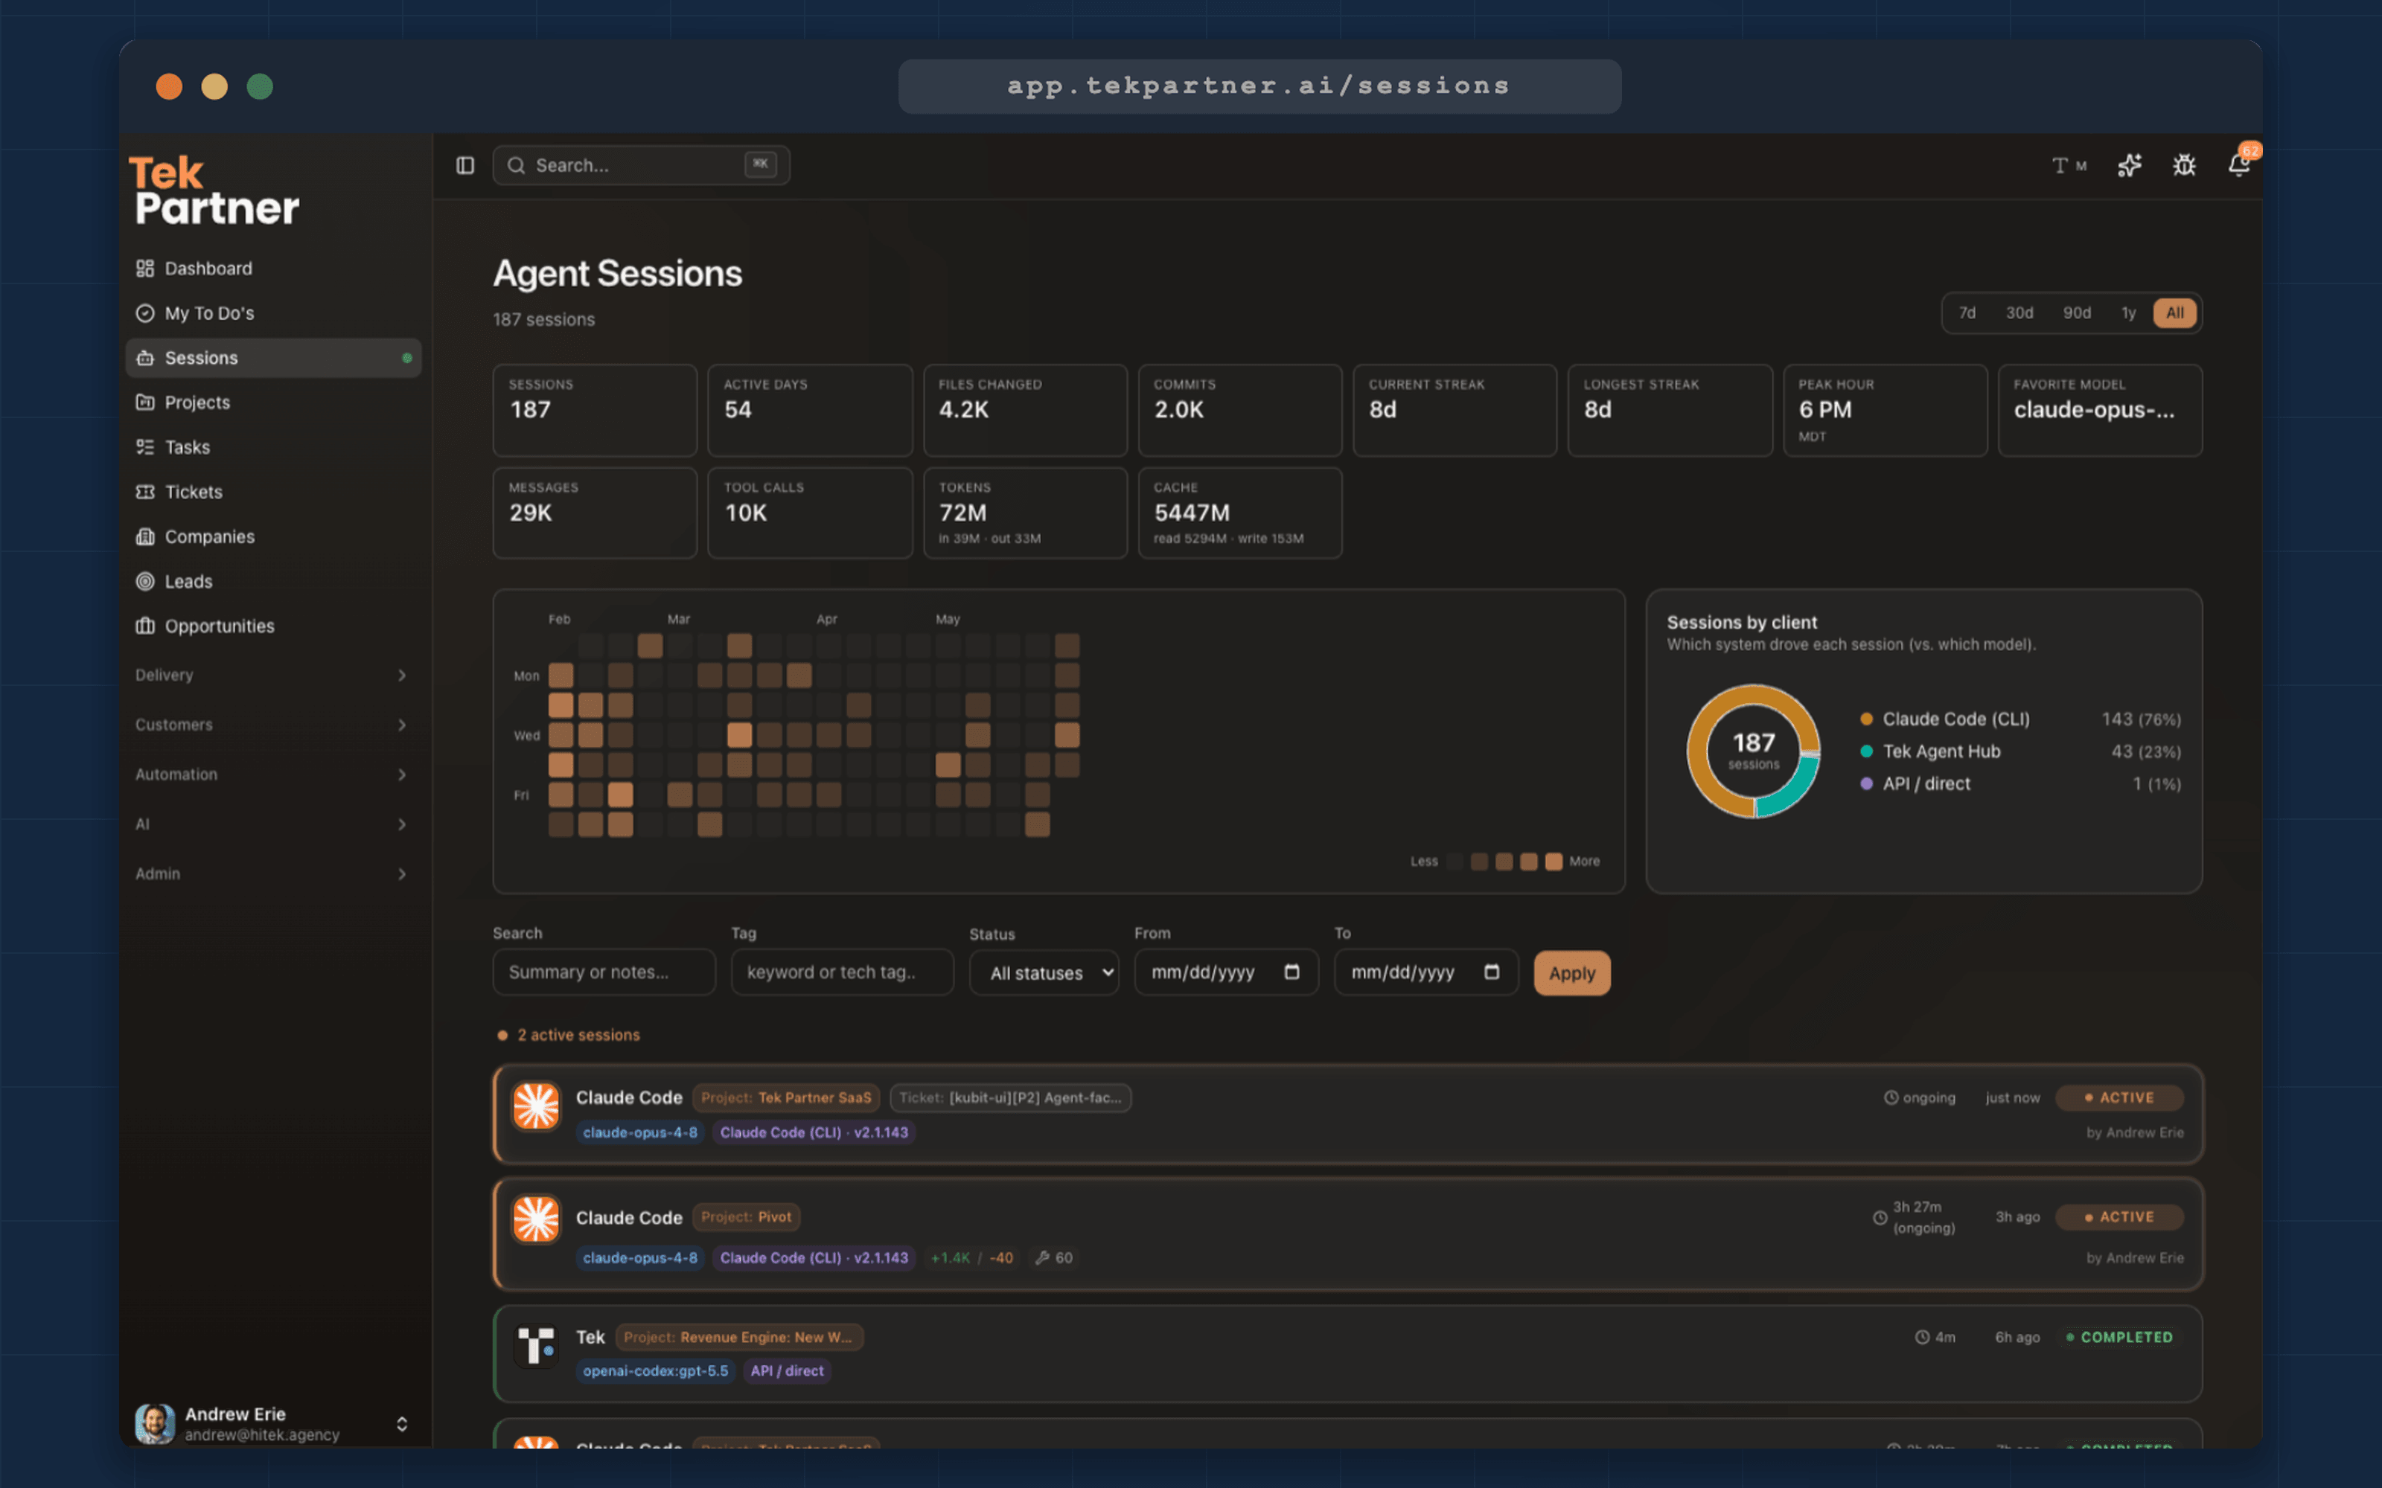Click the Sessions robot icon

click(144, 358)
